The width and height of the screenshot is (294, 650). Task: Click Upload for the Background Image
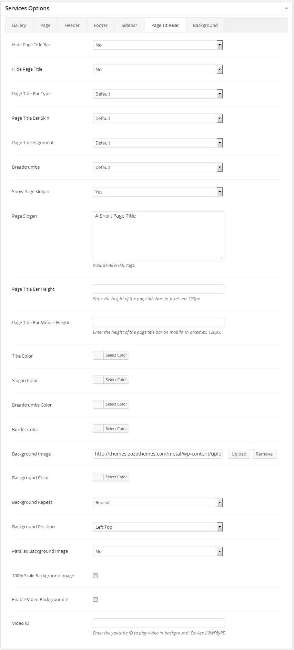239,454
